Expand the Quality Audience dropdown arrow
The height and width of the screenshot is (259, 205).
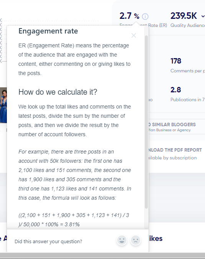point(203,16)
